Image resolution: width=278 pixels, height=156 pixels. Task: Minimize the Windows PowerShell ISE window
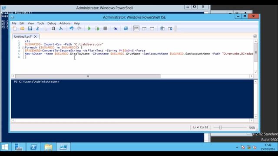pyautogui.click(x=238, y=16)
